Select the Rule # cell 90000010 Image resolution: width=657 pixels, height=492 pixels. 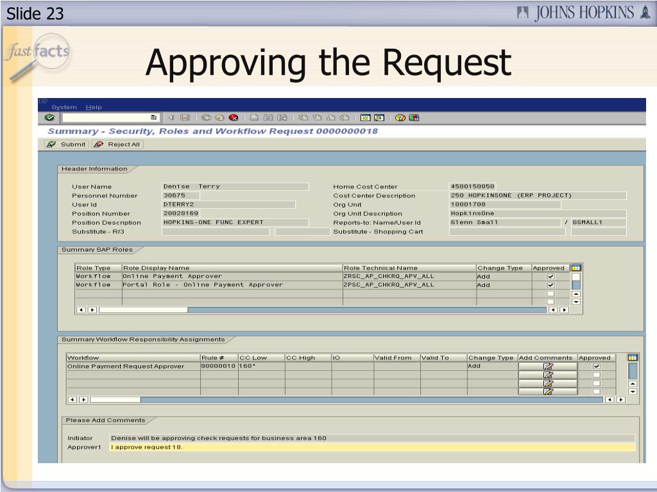pos(219,366)
